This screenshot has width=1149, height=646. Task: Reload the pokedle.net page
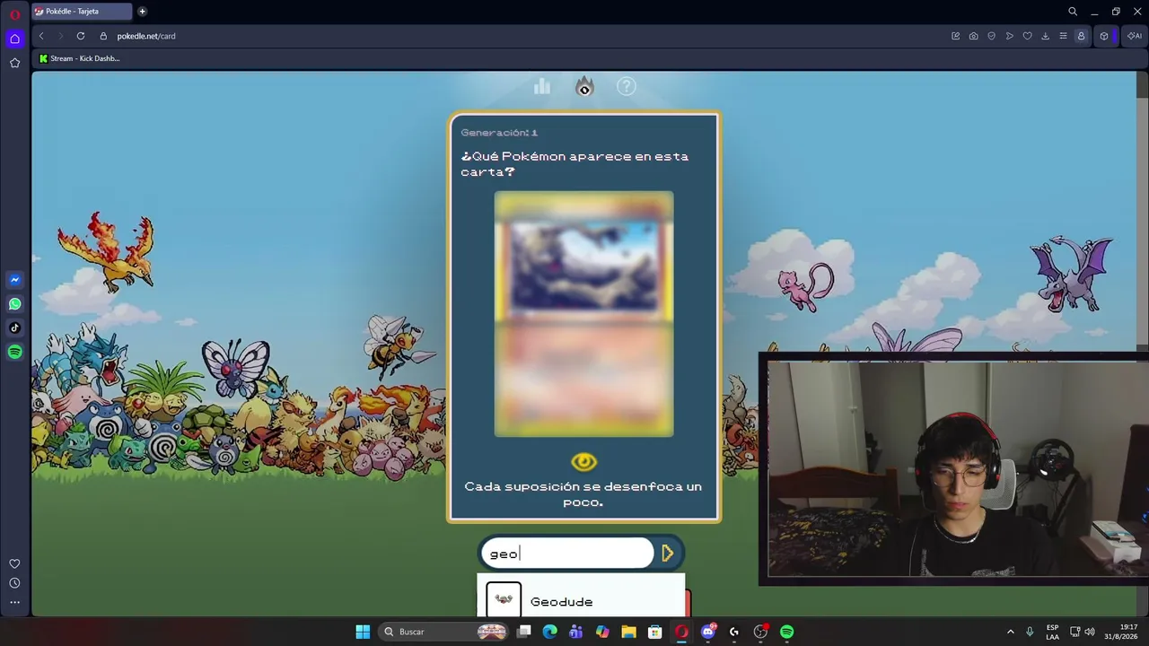pyautogui.click(x=81, y=36)
